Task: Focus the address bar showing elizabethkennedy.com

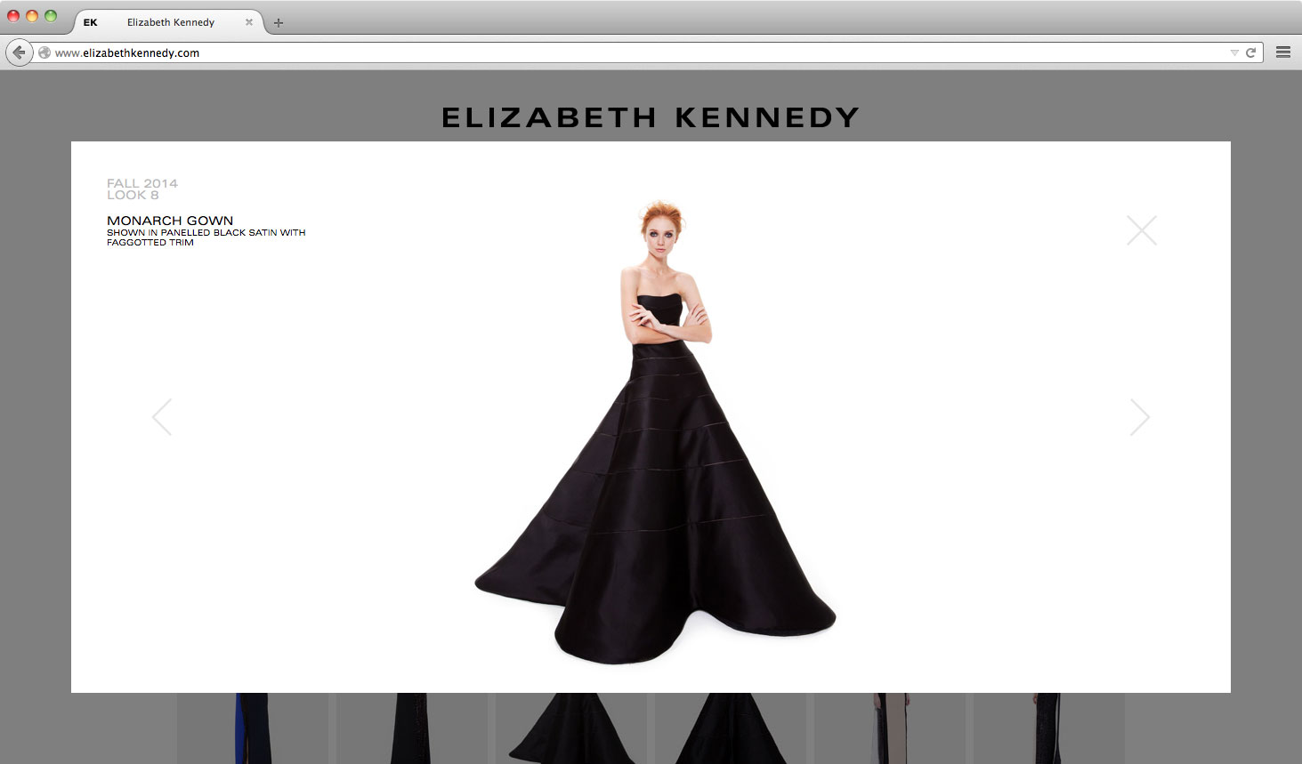Action: 623,52
